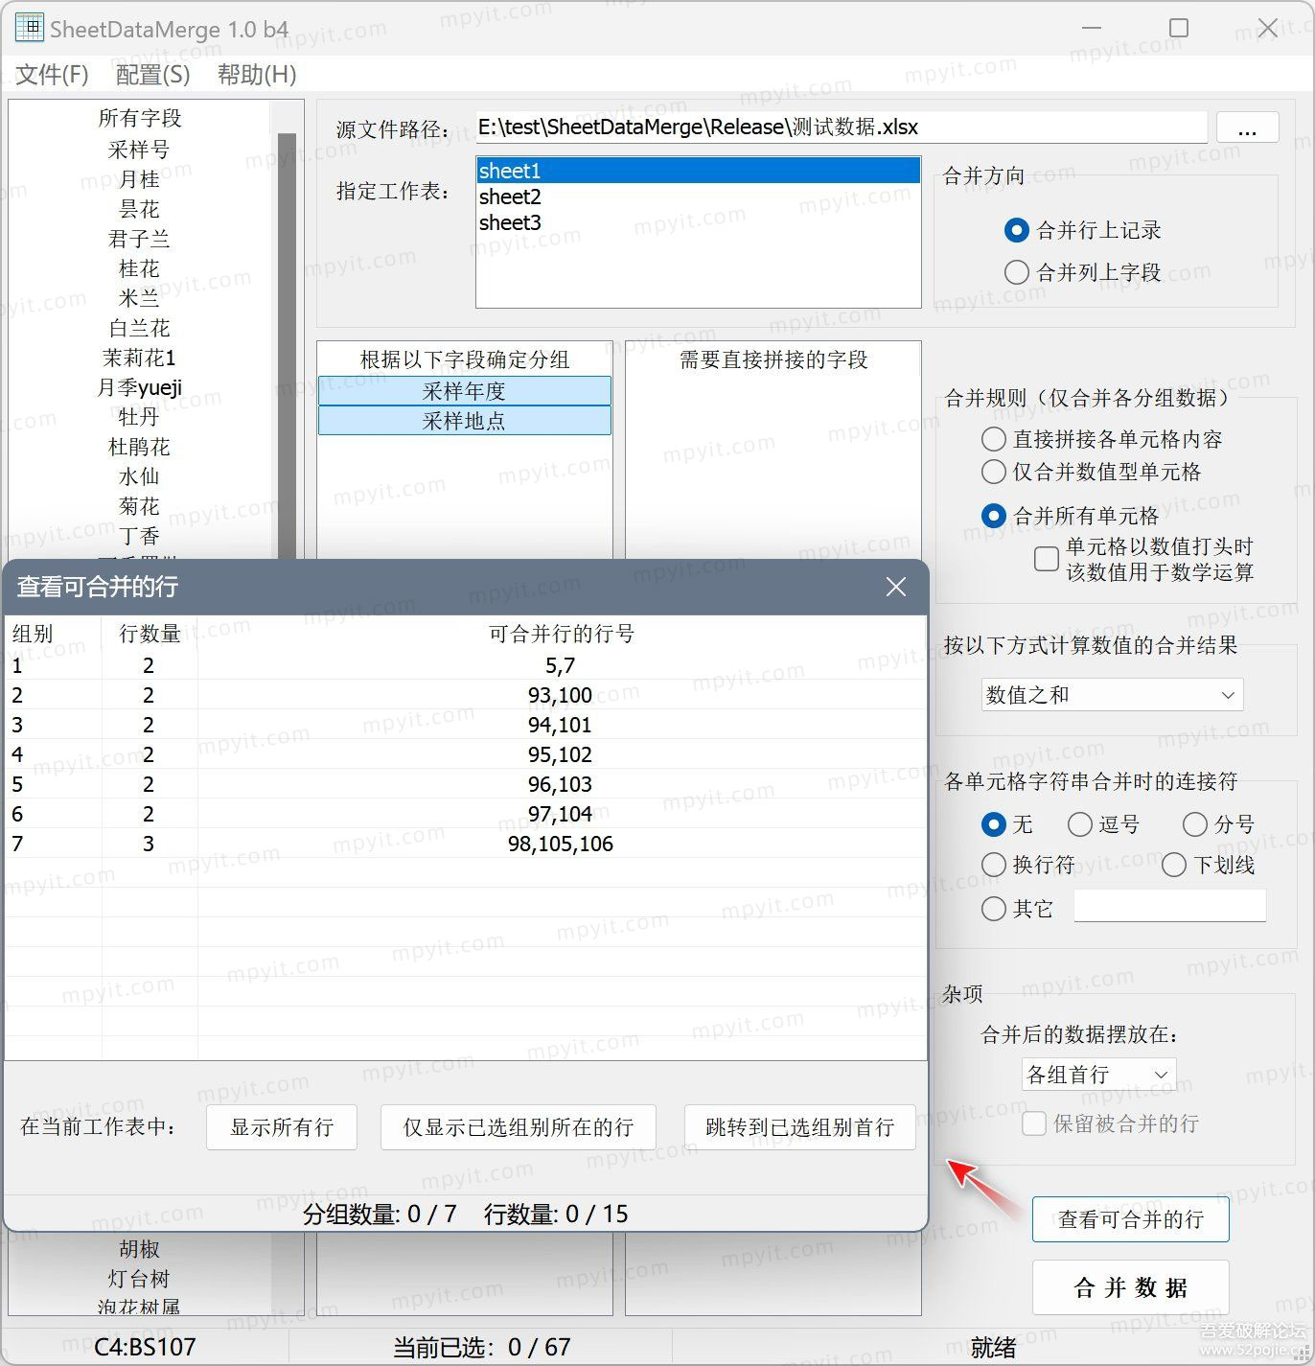
Task: Select 合并行上记录 radio button
Action: point(1083,230)
